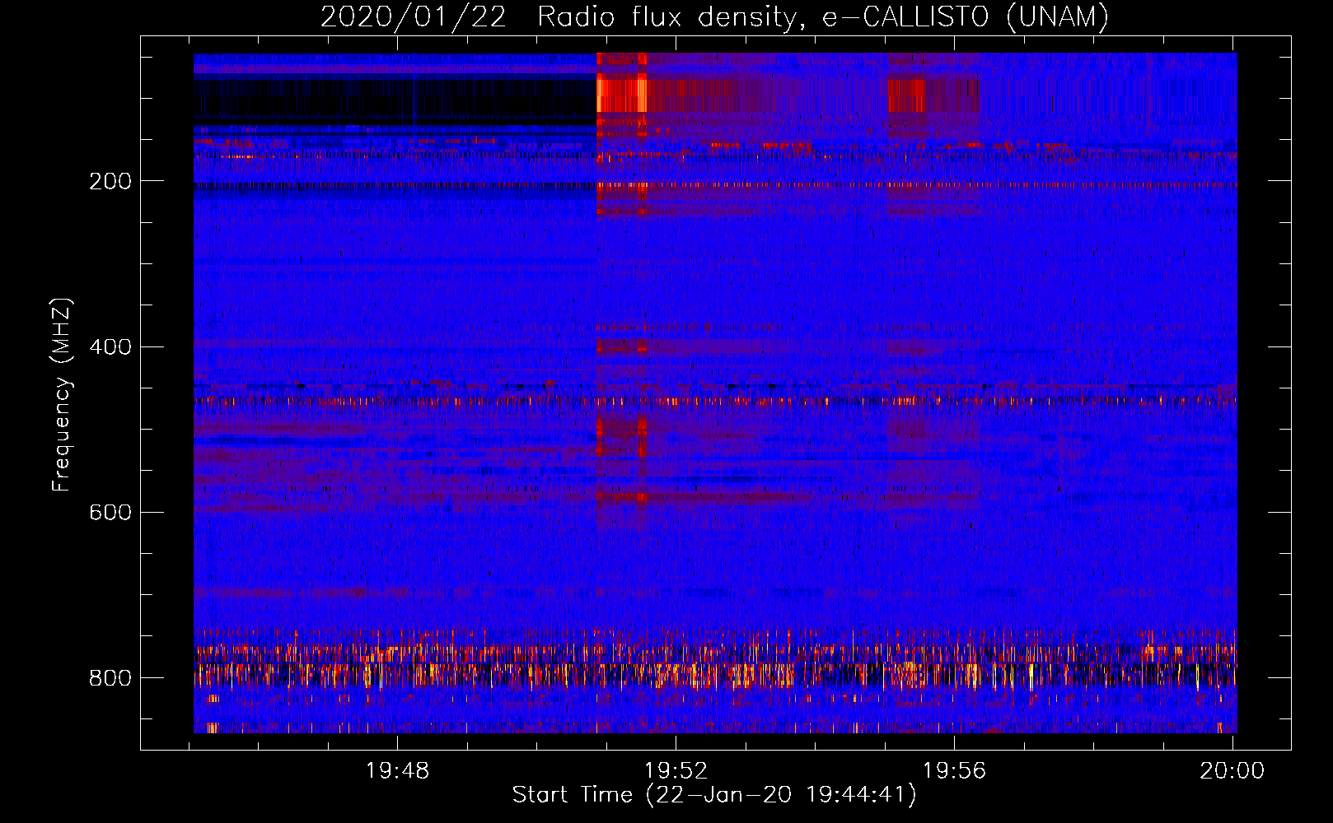Viewport: 1333px width, 823px height.
Task: Click the 20:00 time tick label
Action: click(1232, 771)
